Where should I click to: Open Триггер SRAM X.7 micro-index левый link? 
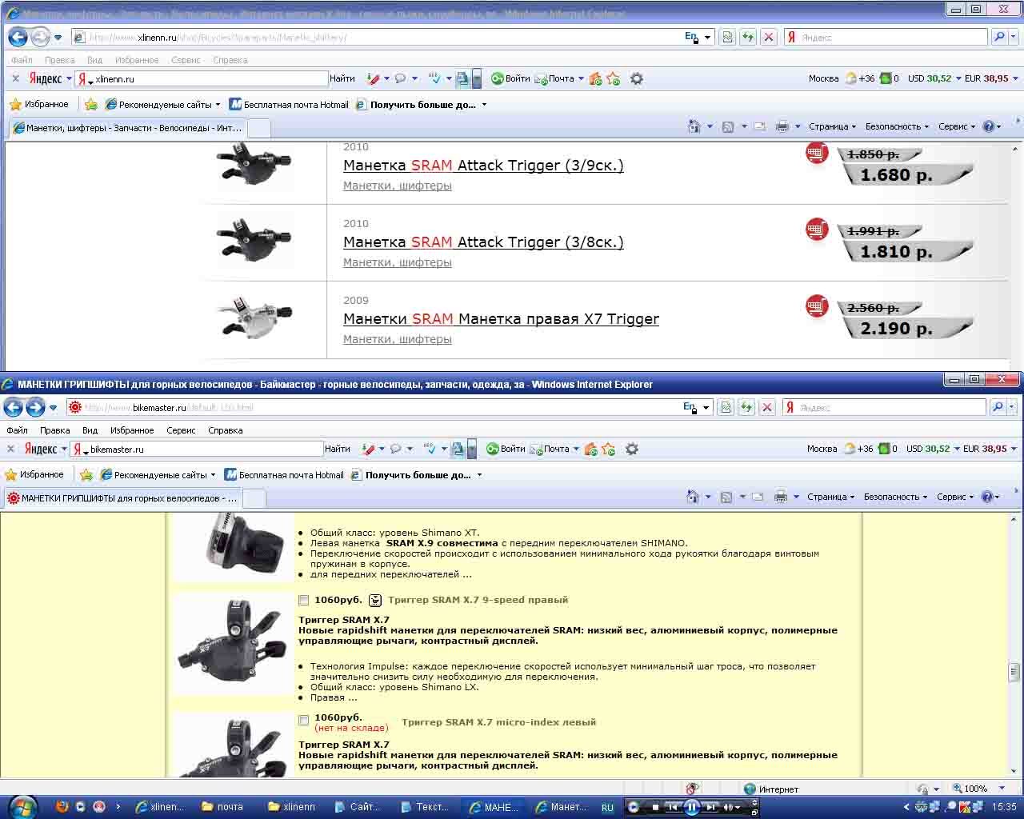[x=498, y=722]
